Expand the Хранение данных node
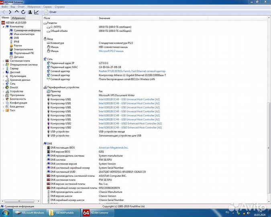Viewport: 271px width, 217px height. [4, 80]
